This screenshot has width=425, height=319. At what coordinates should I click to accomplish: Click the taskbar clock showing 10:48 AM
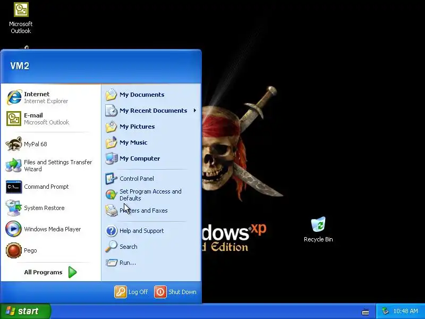405,311
